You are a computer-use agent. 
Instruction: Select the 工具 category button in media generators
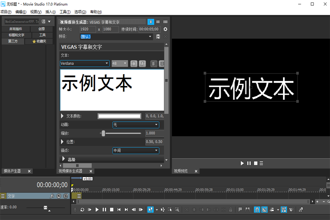[x=42, y=35]
